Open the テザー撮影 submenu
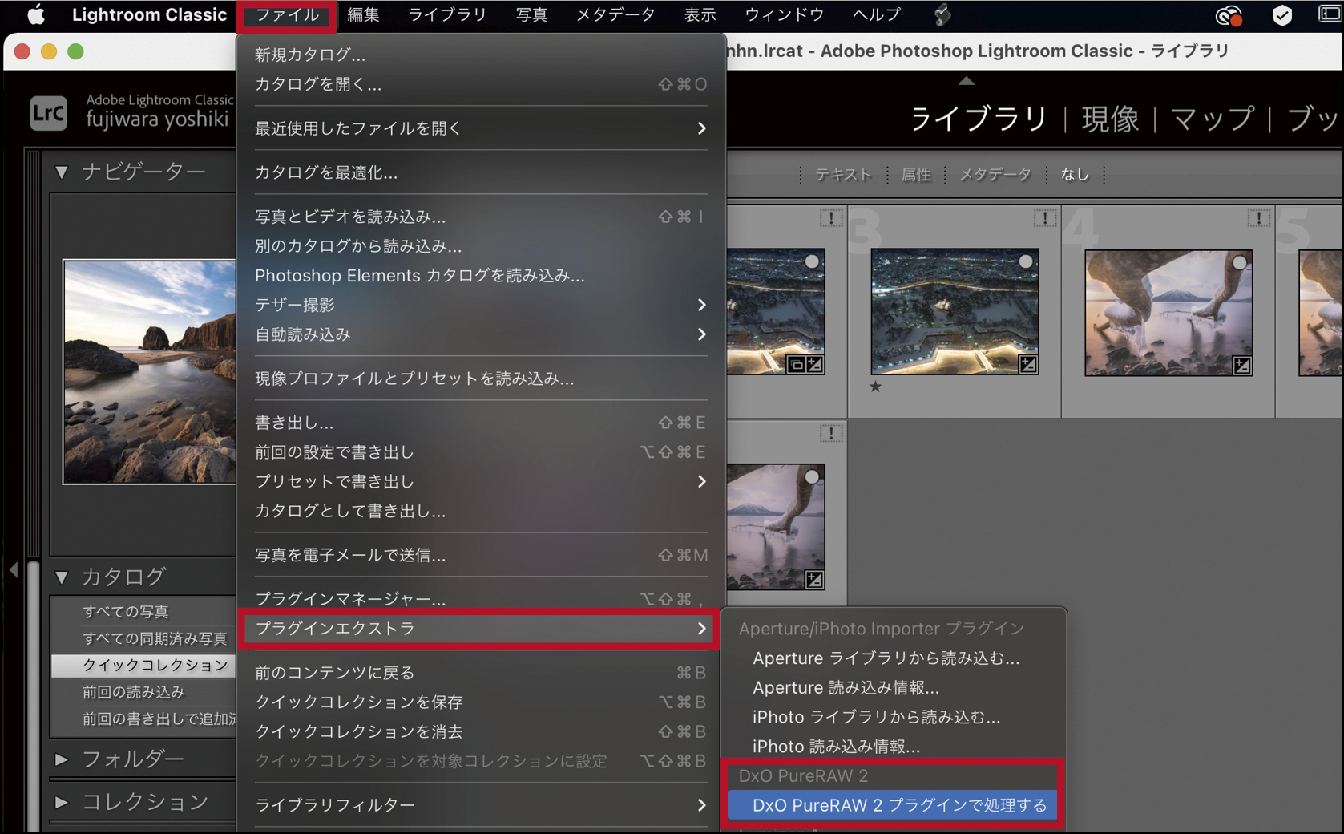1344x834 pixels. pyautogui.click(x=481, y=305)
